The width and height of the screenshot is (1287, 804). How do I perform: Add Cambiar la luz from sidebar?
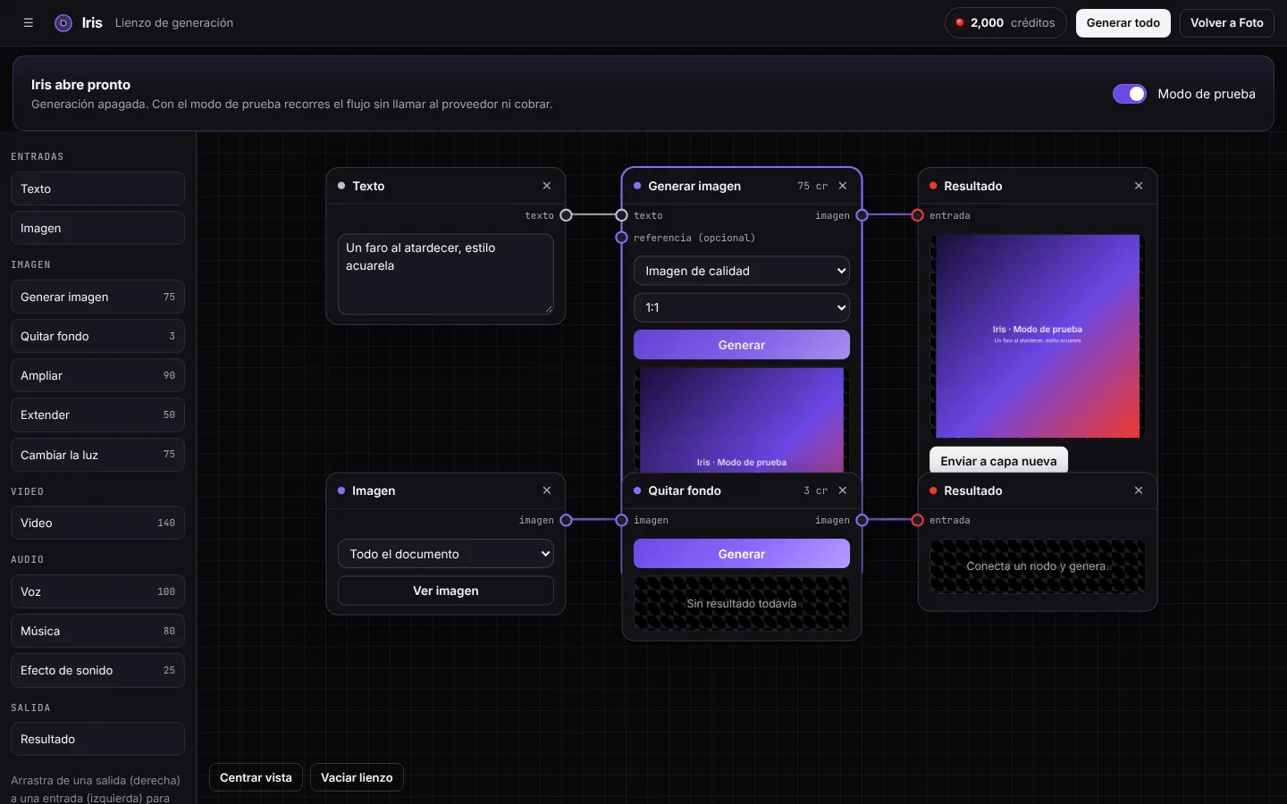coord(97,455)
